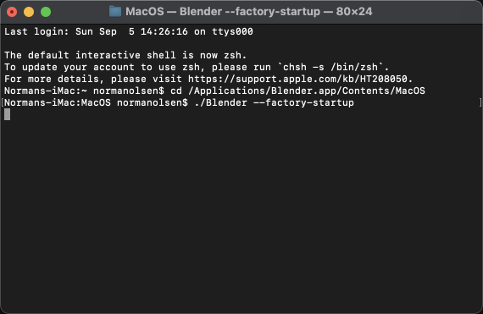
Task: Click 'The default interactive shell' message line
Action: [x=125, y=55]
